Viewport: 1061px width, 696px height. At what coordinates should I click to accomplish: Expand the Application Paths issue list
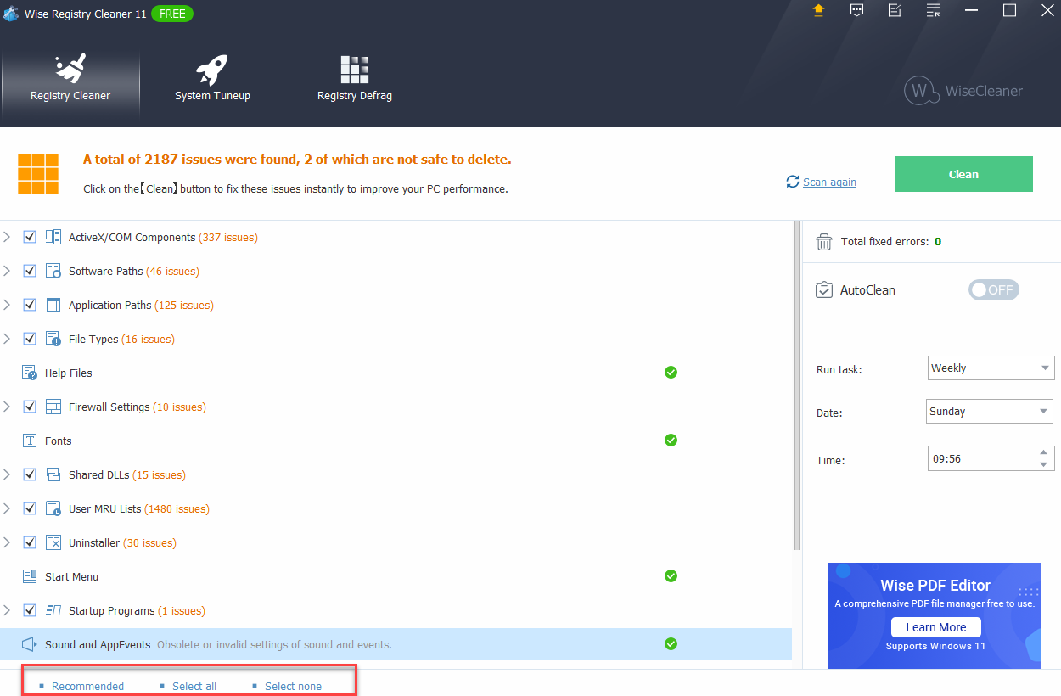click(7, 305)
